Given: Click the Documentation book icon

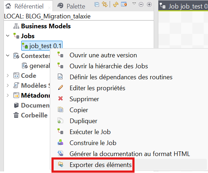Looking at the screenshot, I should click(x=16, y=105).
